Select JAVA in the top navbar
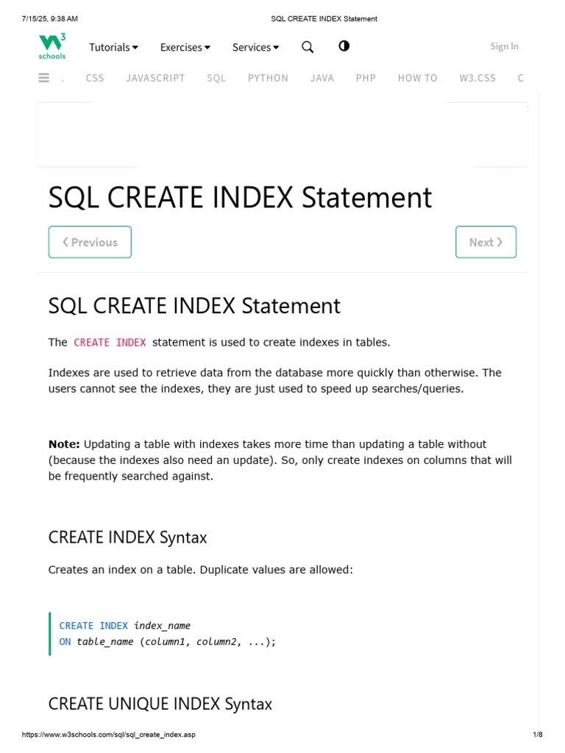The width and height of the screenshot is (565, 753). (322, 78)
